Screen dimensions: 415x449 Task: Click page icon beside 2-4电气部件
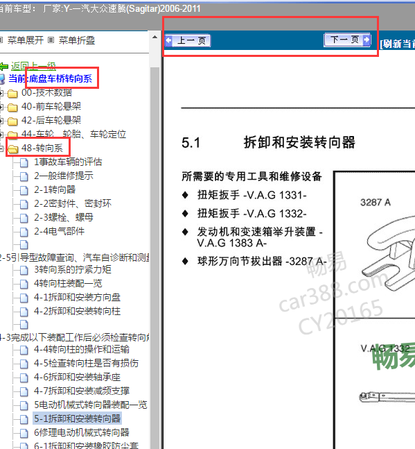coord(24,232)
